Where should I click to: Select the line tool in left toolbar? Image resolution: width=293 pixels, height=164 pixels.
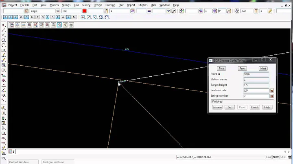click(x=3, y=30)
